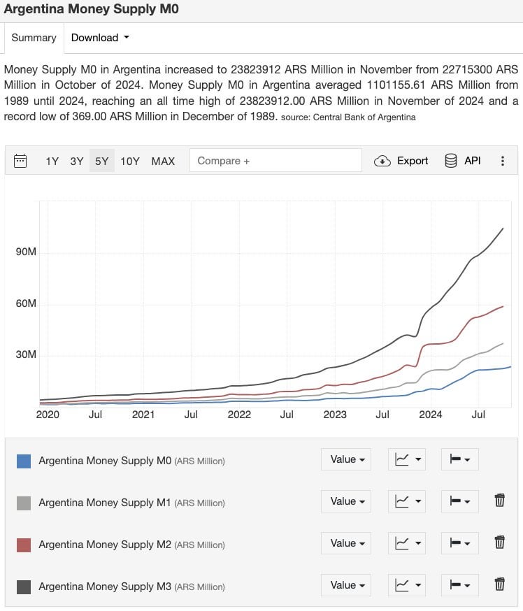Open the three-dot more options menu
The width and height of the screenshot is (523, 611).
click(502, 161)
